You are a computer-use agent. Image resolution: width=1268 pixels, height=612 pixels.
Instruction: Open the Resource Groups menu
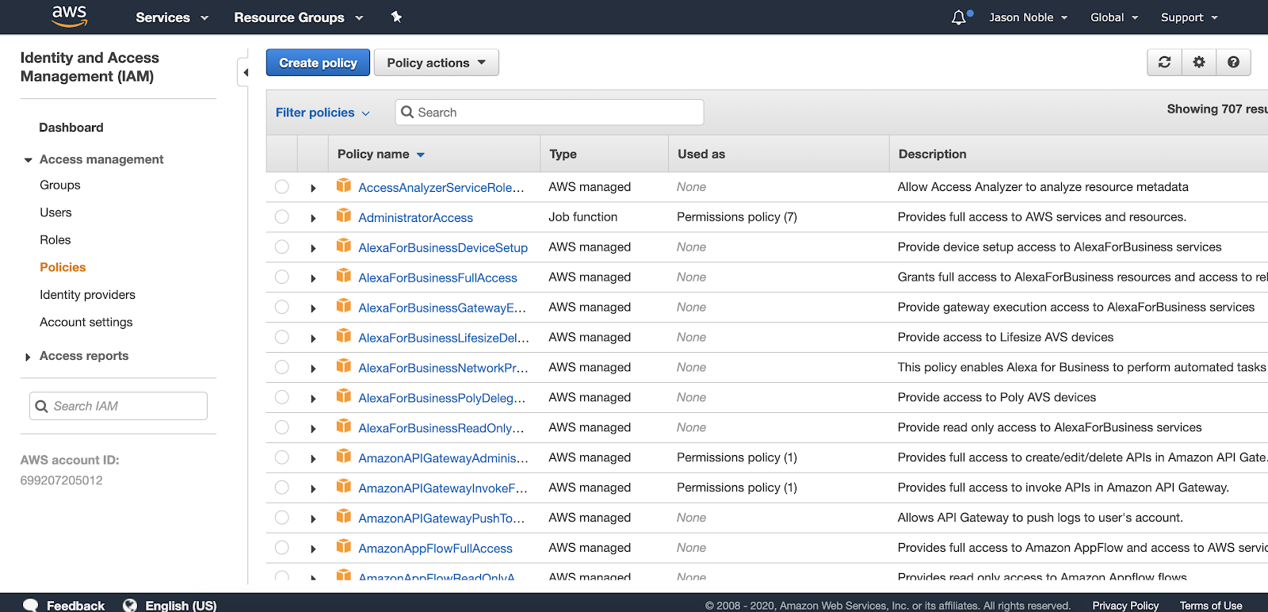click(x=299, y=17)
